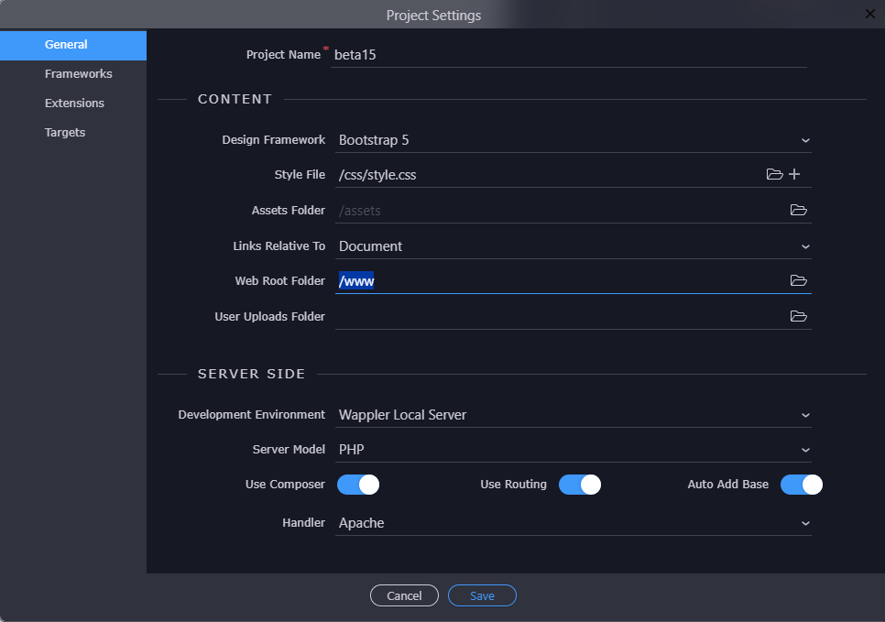
Task: Open the Server Model dropdown
Action: coord(573,449)
